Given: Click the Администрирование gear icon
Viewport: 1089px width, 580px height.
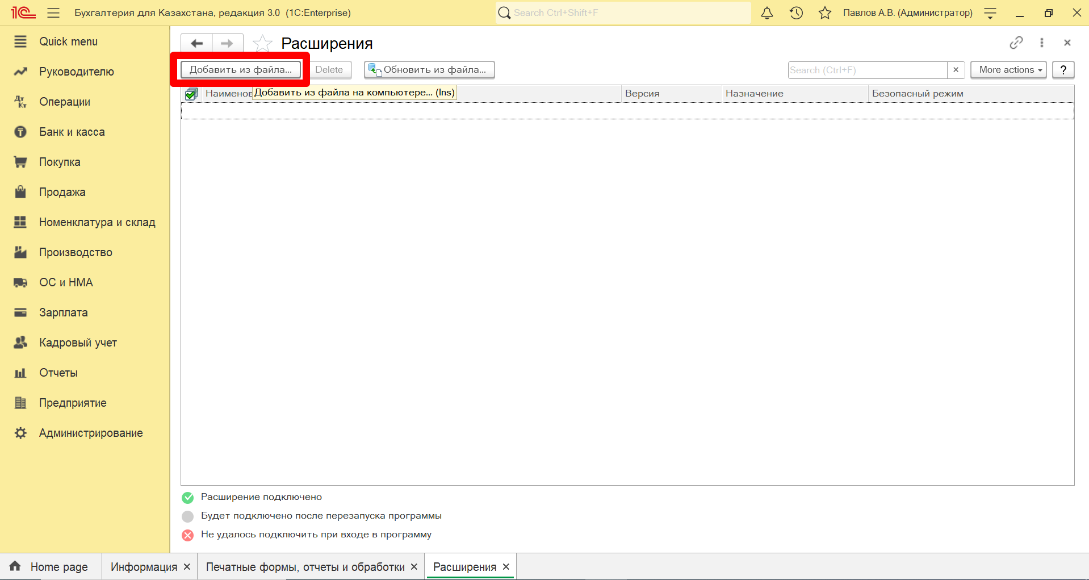Looking at the screenshot, I should (20, 433).
